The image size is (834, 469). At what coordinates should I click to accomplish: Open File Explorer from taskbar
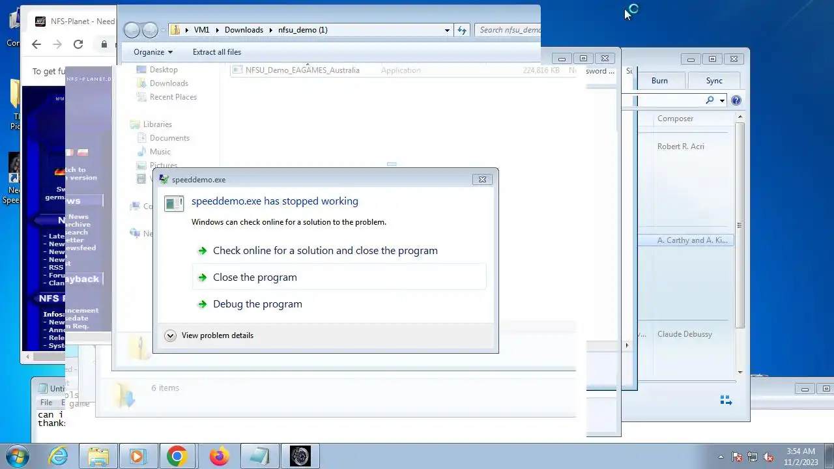point(98,457)
